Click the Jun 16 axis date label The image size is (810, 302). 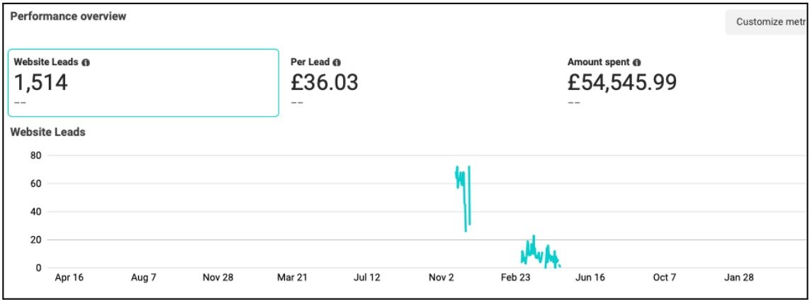tap(590, 278)
